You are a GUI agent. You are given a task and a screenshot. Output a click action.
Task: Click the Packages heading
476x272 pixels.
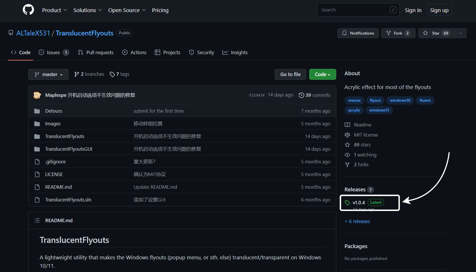click(x=356, y=246)
